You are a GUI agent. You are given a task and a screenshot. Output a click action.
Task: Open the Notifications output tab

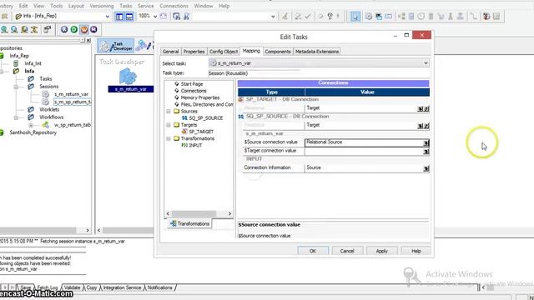pyautogui.click(x=159, y=287)
